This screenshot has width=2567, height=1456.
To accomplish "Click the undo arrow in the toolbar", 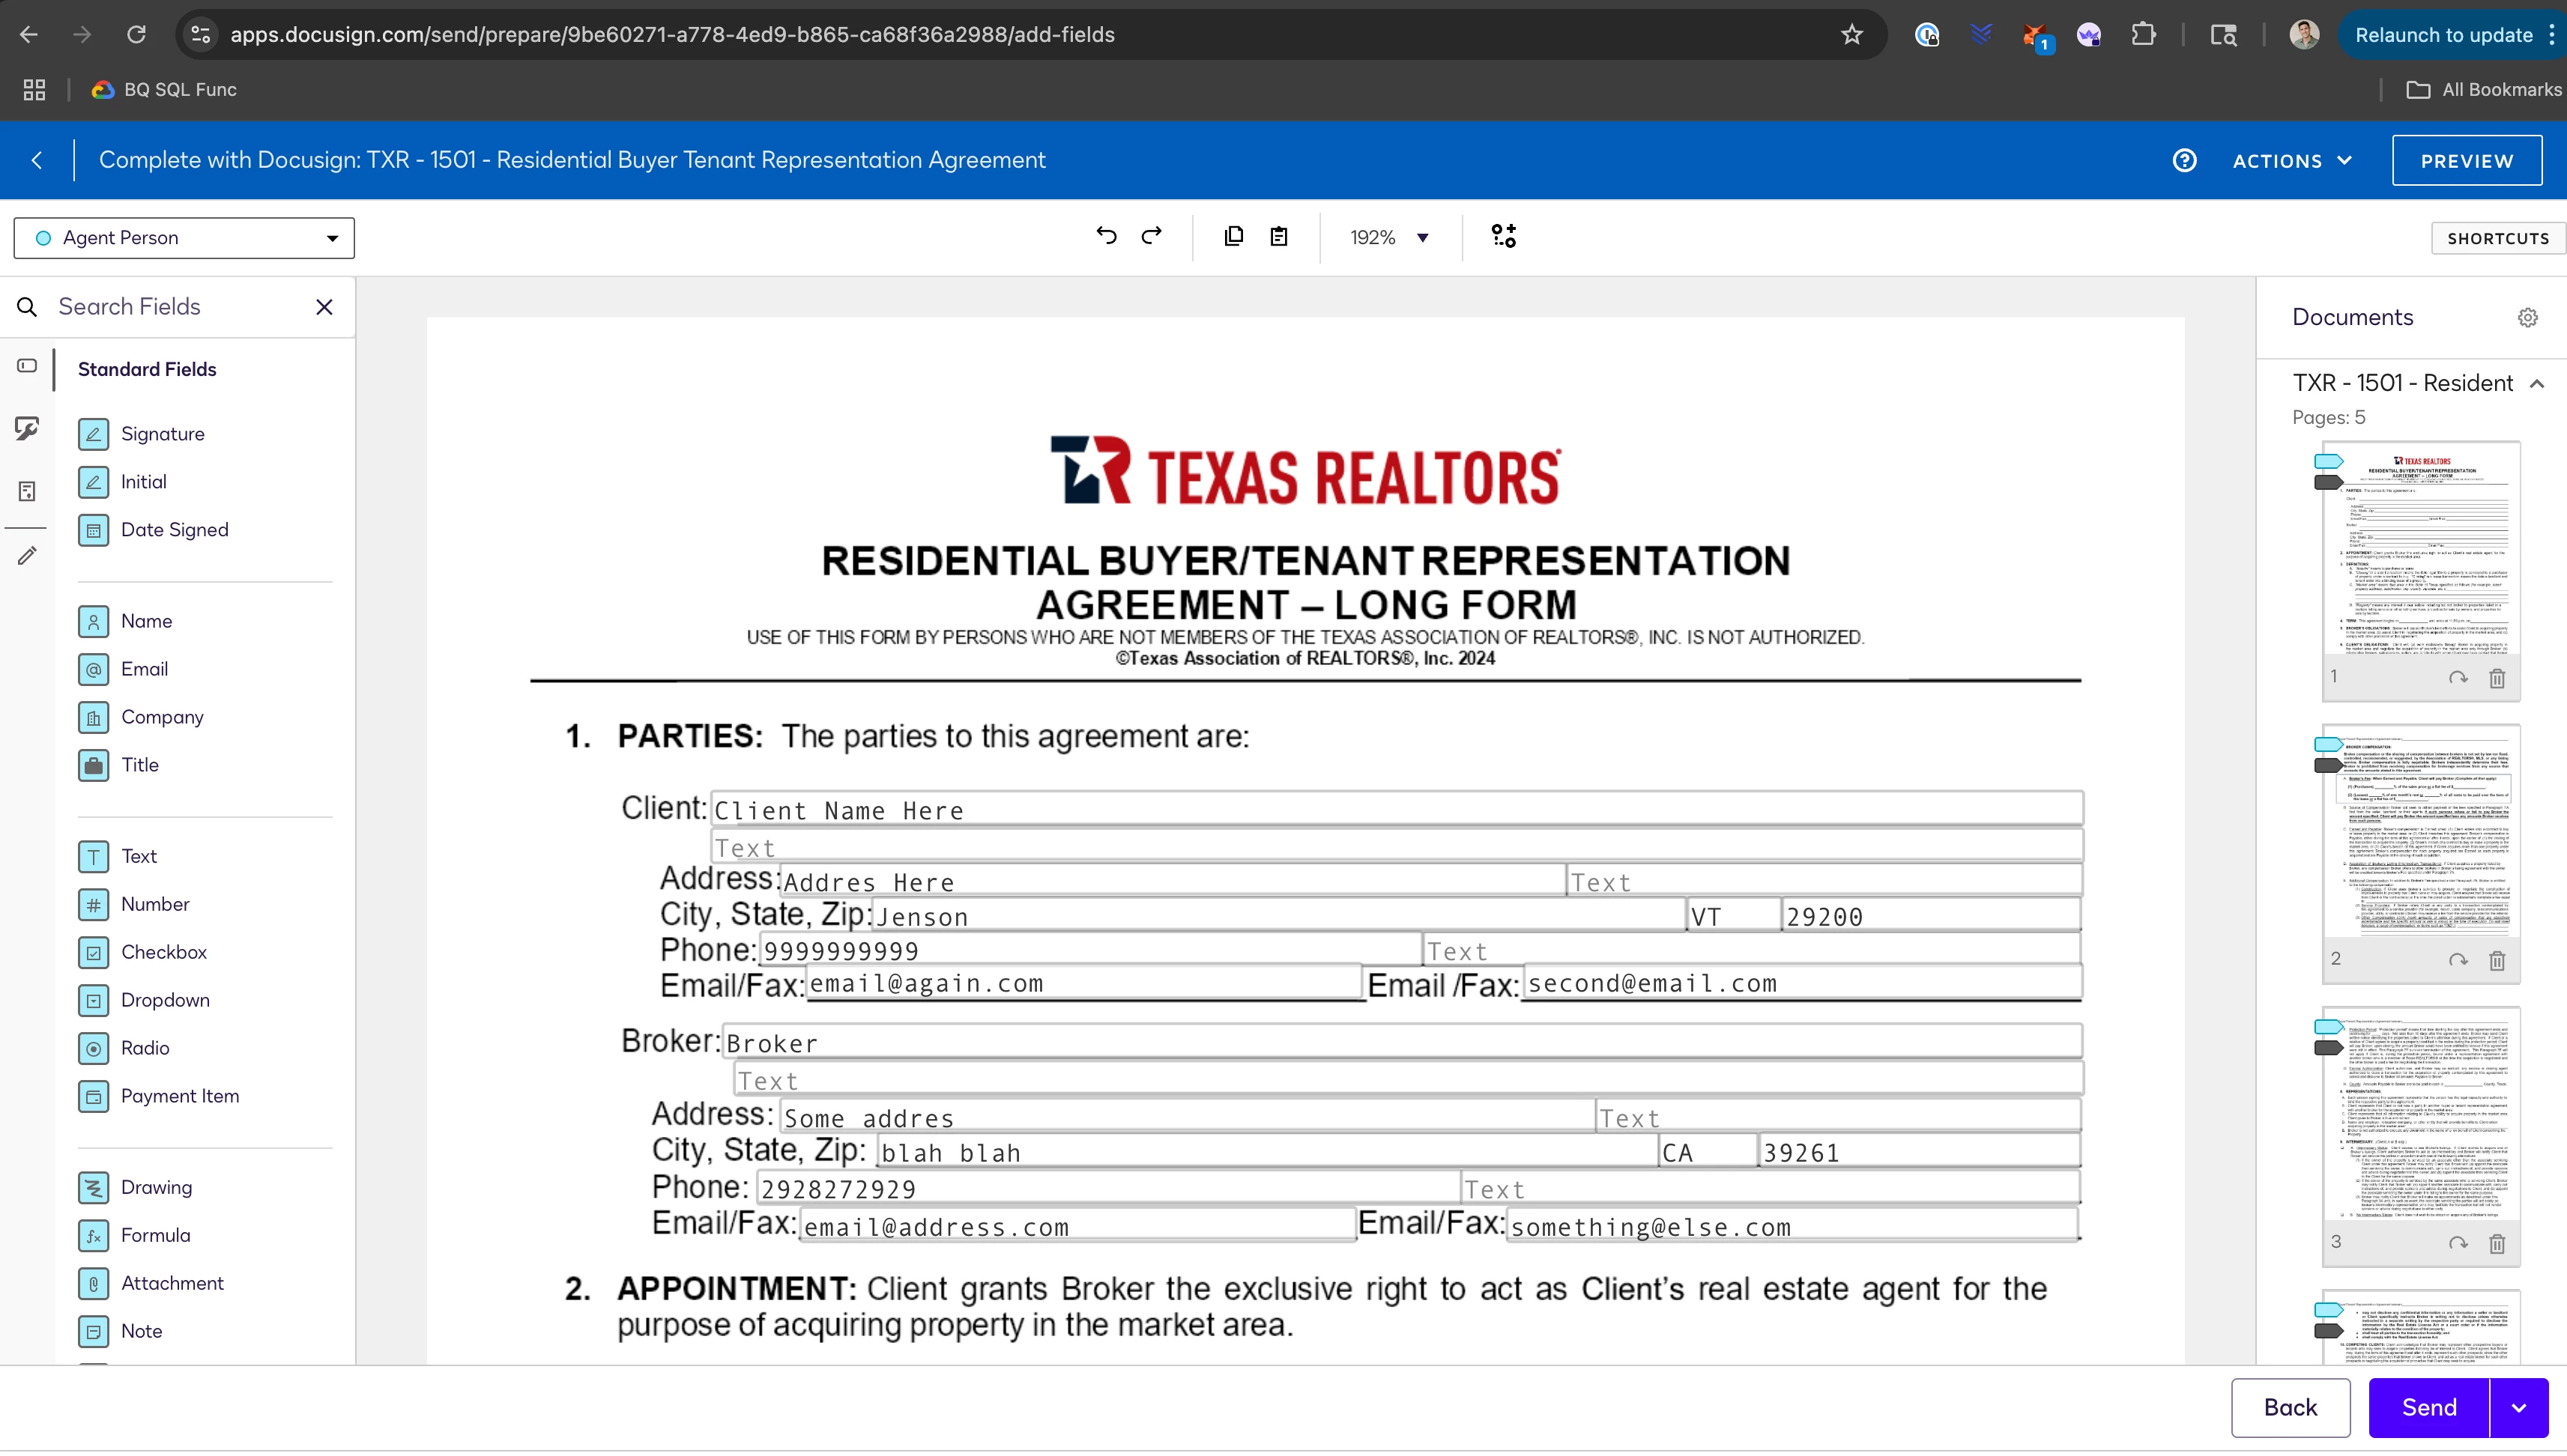I will (x=1105, y=236).
